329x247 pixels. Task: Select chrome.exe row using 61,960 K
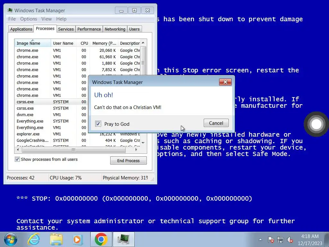pyautogui.click(x=77, y=57)
